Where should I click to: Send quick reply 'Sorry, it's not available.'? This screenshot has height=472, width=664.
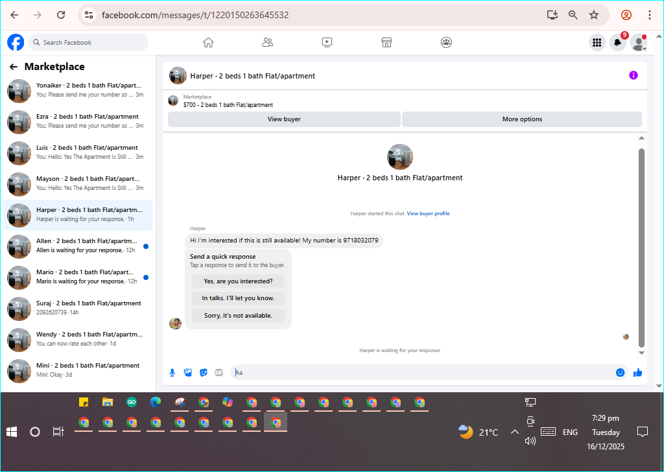click(x=238, y=315)
